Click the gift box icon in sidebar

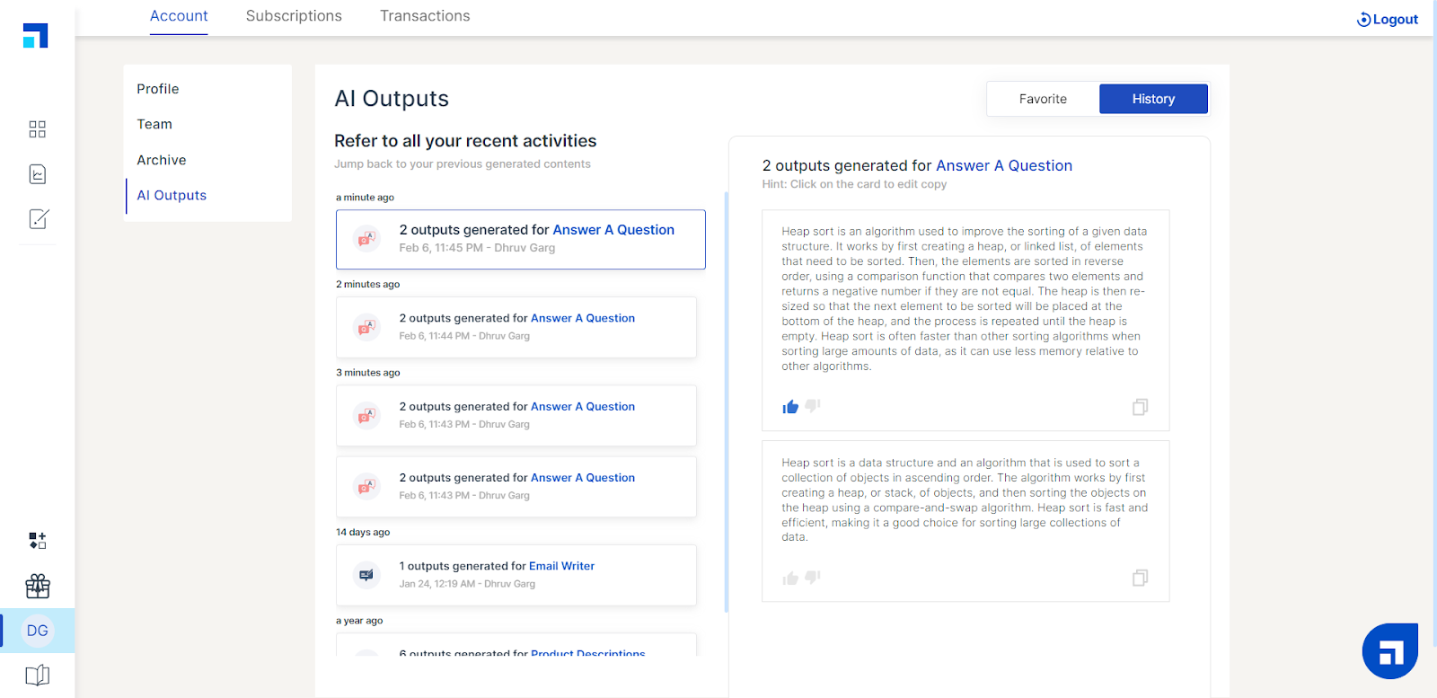click(38, 587)
